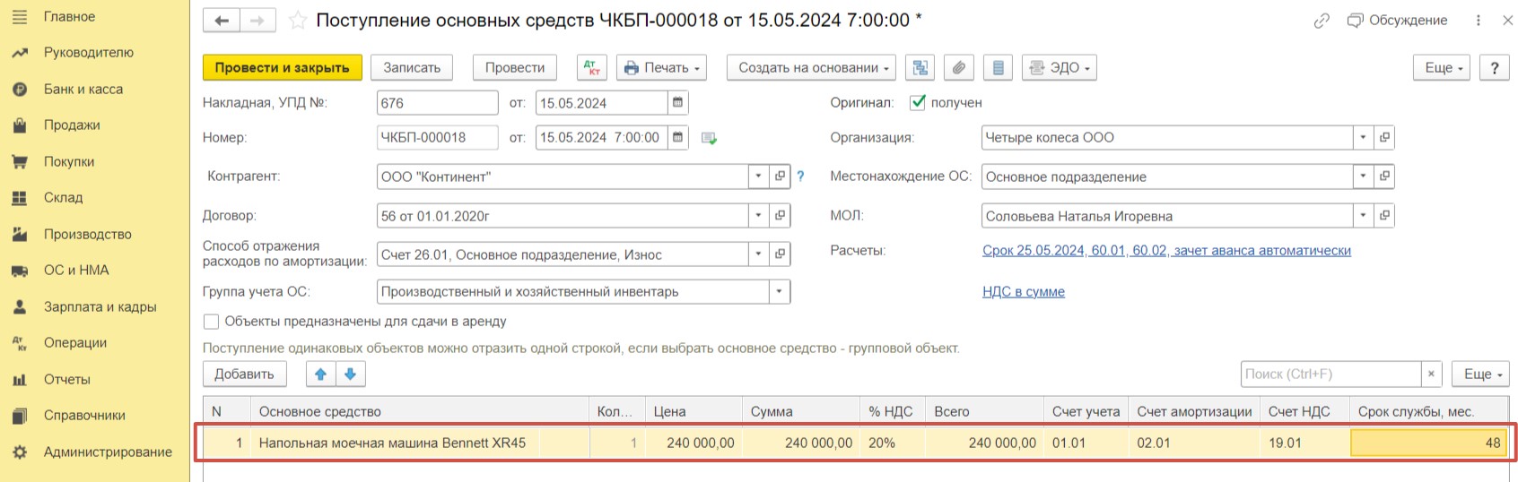
Task: Open the paperclip attachments icon
Action: click(959, 68)
